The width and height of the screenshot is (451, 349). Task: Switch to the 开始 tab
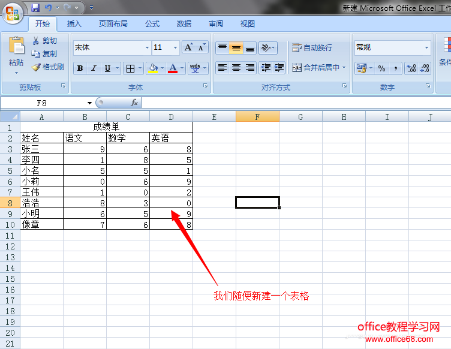coord(43,24)
